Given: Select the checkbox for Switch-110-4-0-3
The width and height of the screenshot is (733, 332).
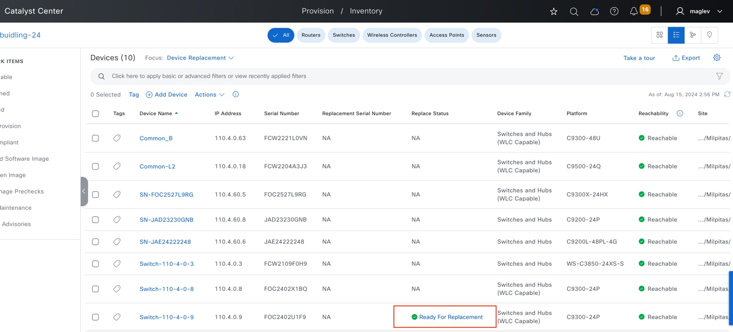Looking at the screenshot, I should 95,264.
